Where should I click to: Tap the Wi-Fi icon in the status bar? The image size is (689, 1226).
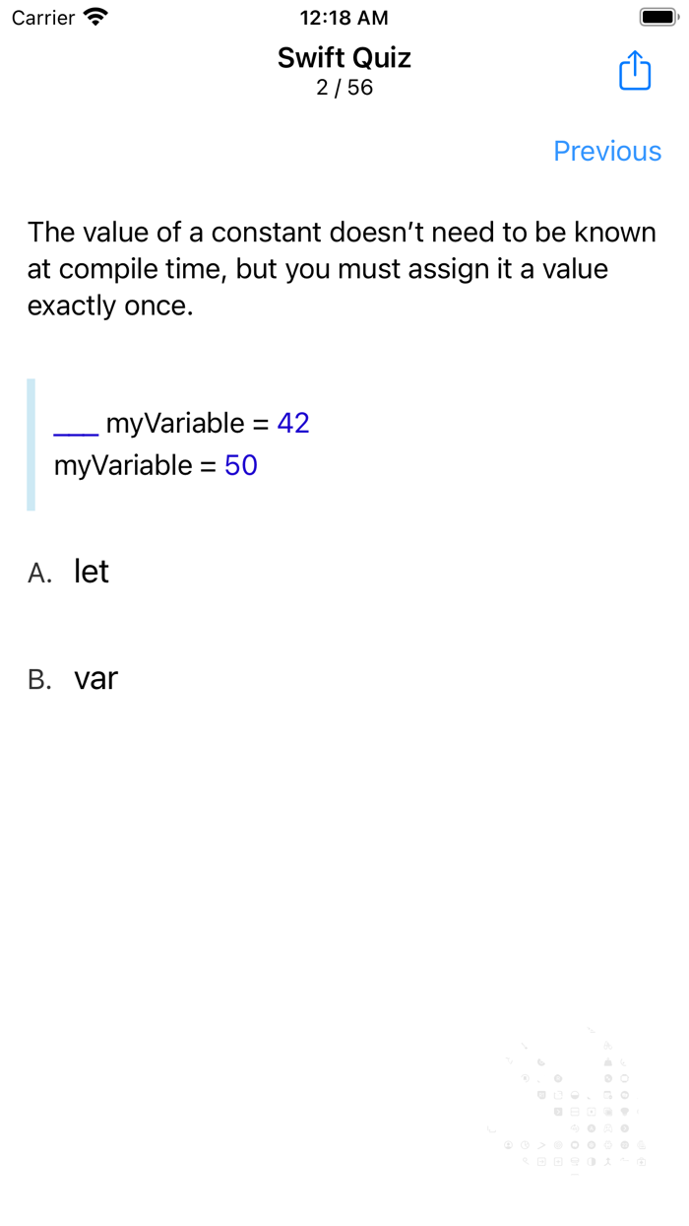click(92, 16)
